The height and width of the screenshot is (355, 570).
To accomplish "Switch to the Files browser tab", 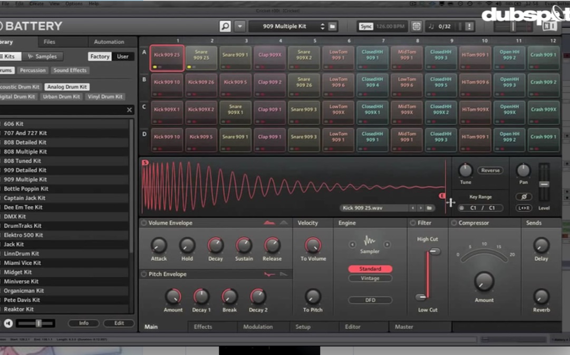I will (x=50, y=42).
